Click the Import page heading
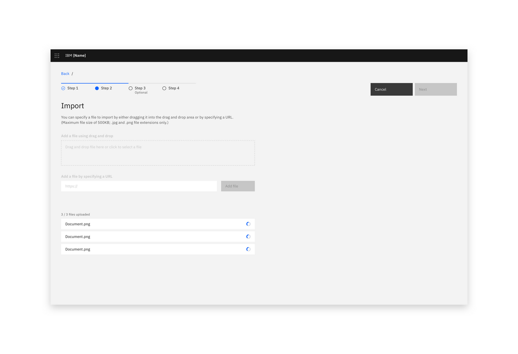The height and width of the screenshot is (354, 518). click(x=72, y=106)
